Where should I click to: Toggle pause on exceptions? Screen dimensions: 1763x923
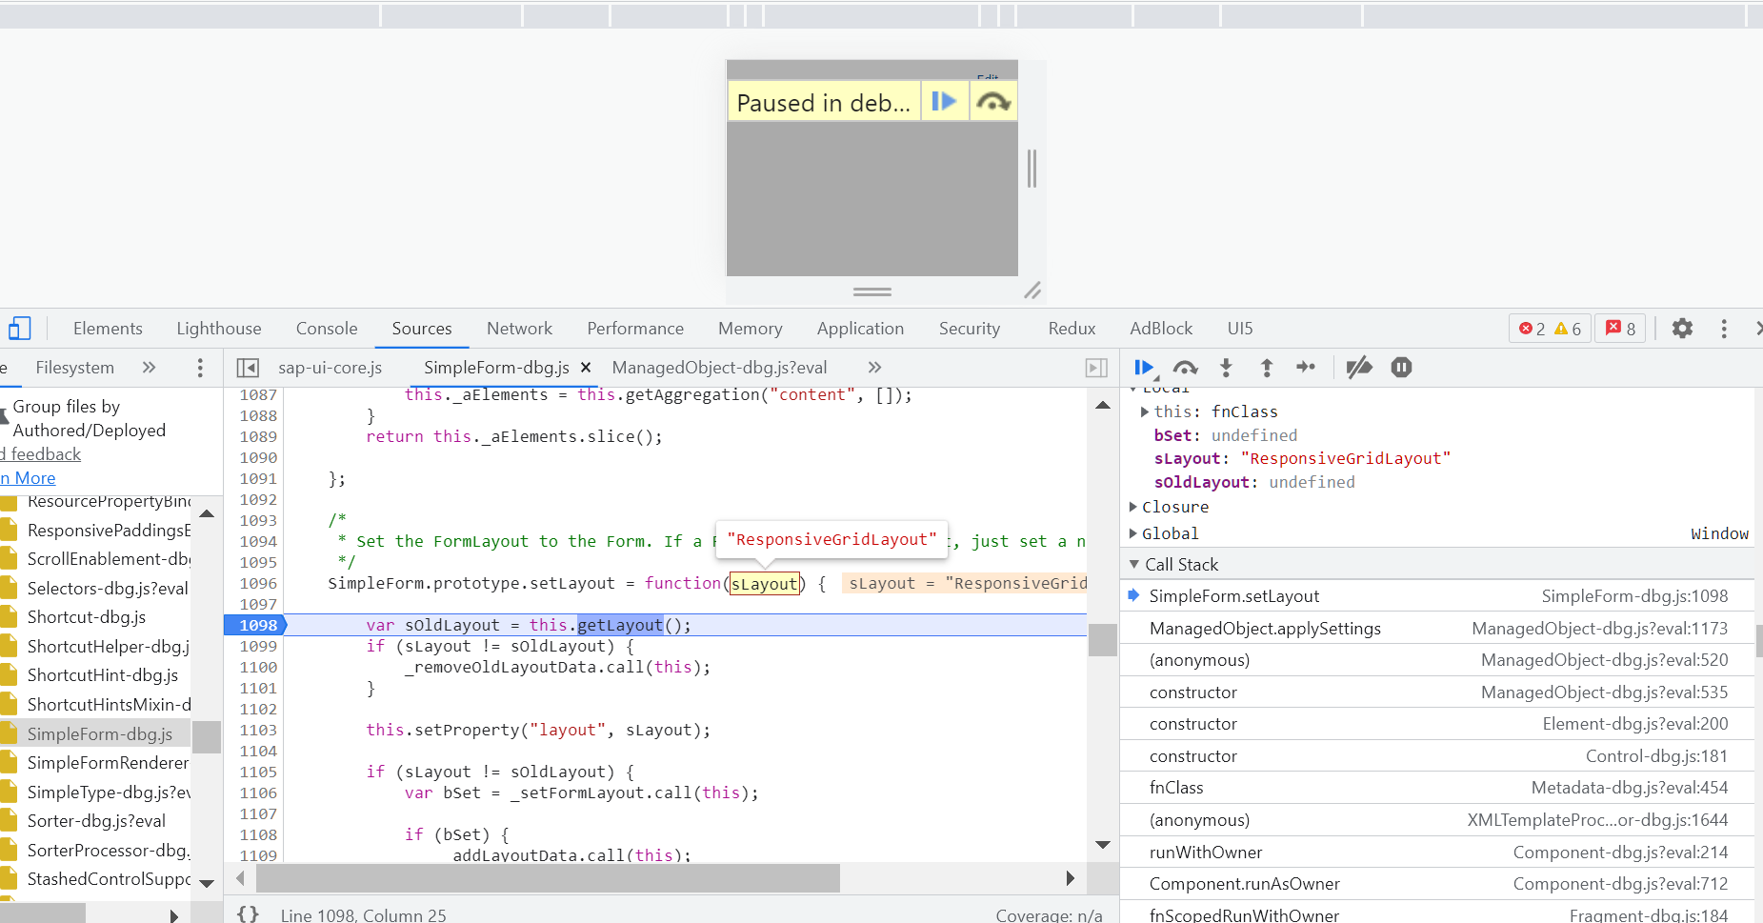pos(1400,367)
